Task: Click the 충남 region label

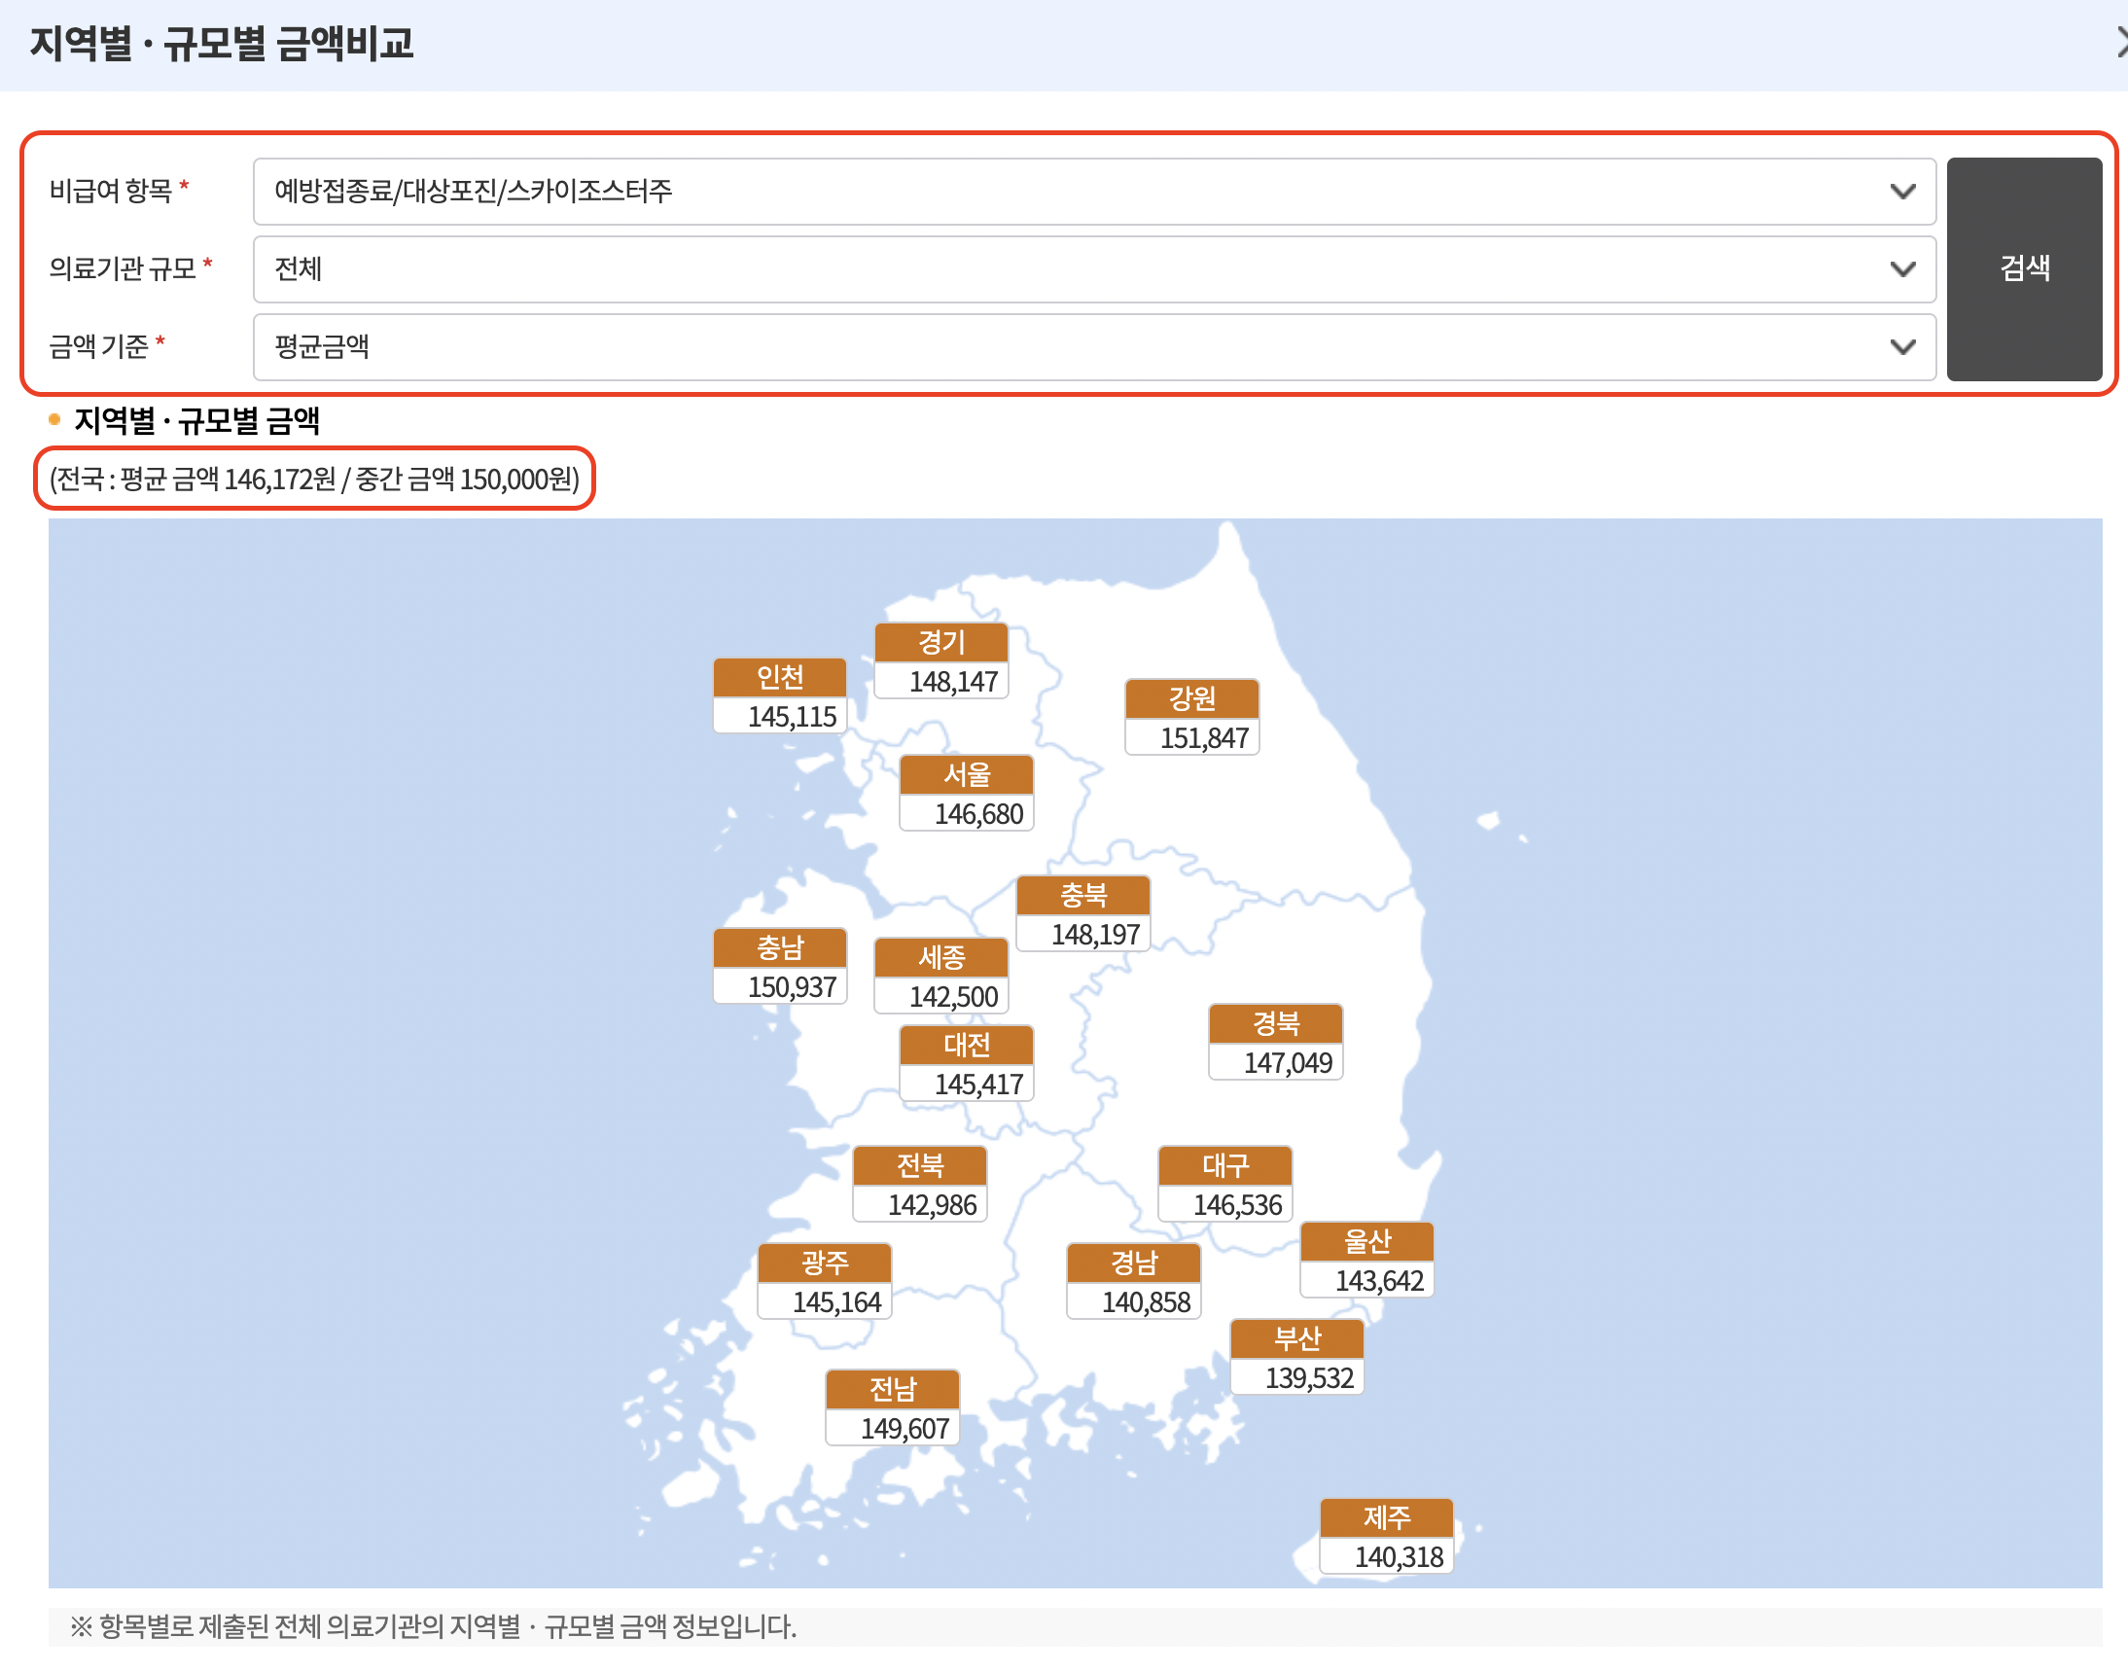Action: (779, 947)
